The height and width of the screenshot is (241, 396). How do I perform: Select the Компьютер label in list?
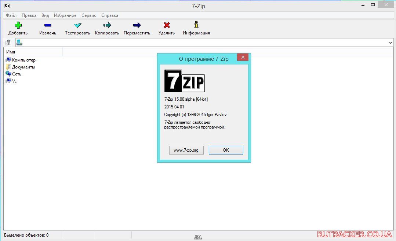click(24, 60)
